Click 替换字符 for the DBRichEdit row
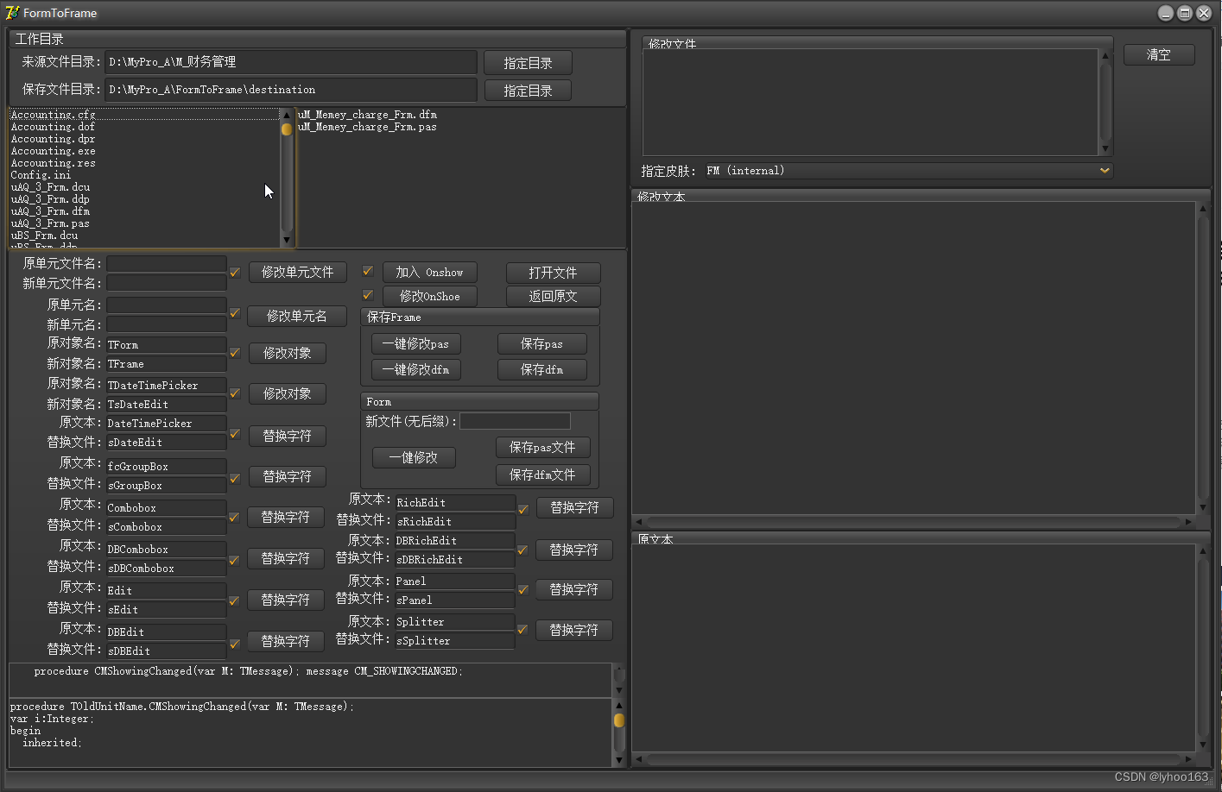The width and height of the screenshot is (1222, 792). pos(574,550)
